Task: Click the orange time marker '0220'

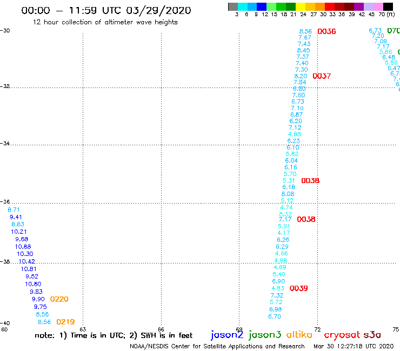Action: [59, 299]
